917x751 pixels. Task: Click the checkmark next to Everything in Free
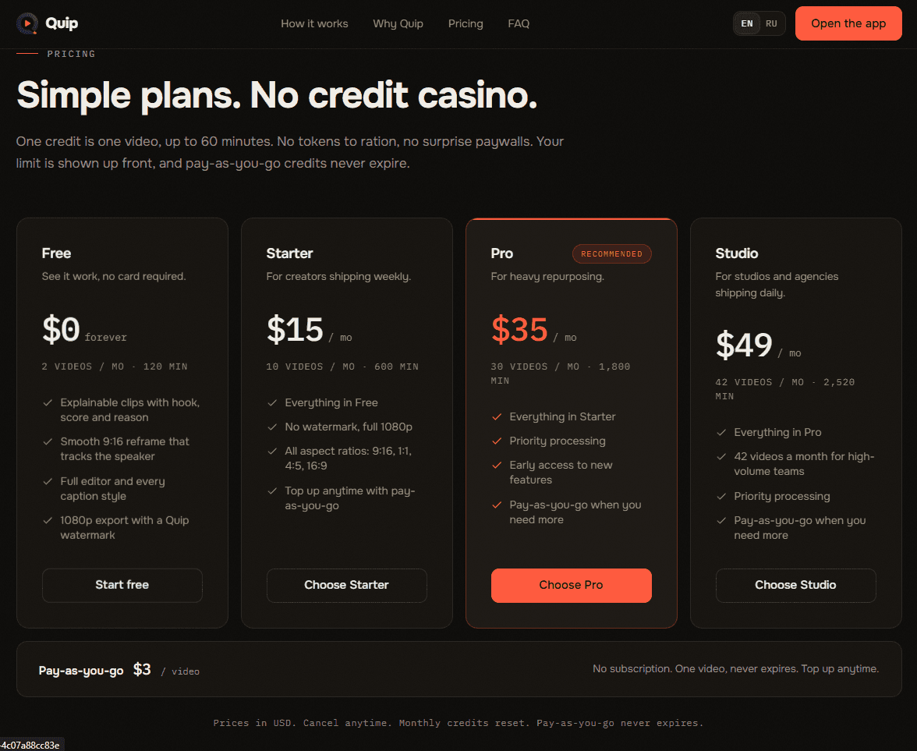(272, 403)
